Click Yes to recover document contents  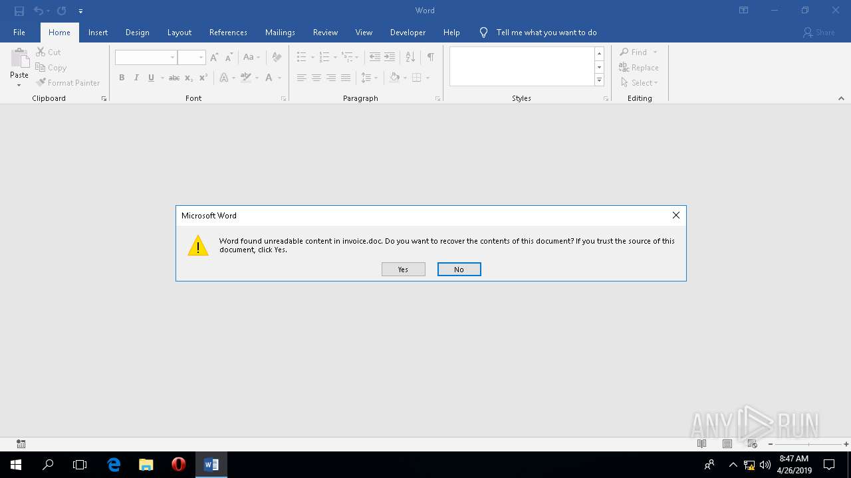click(x=404, y=270)
